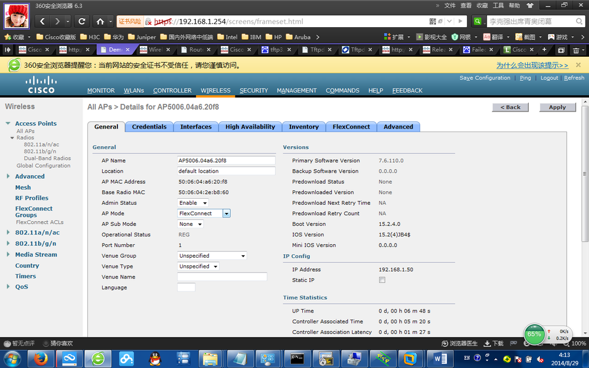Open the Windows Start button

point(12,359)
